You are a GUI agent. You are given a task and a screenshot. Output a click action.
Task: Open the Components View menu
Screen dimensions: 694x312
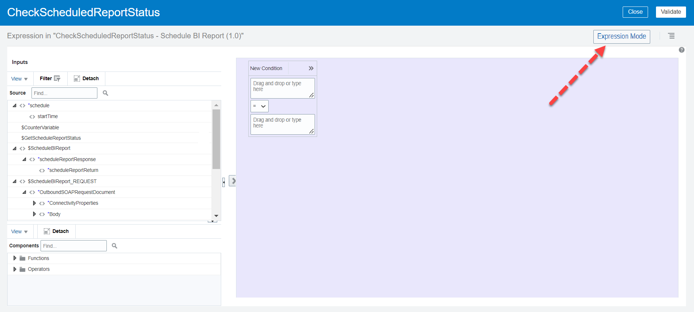pos(19,231)
